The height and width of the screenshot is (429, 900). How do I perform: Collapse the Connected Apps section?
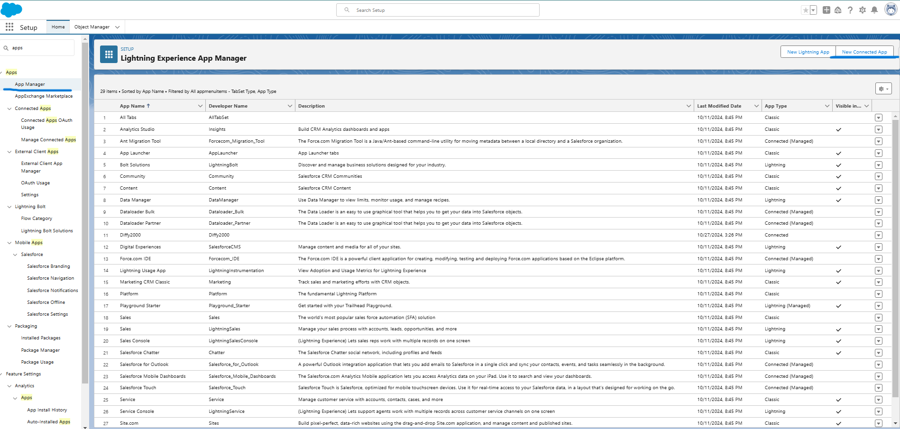[9, 109]
